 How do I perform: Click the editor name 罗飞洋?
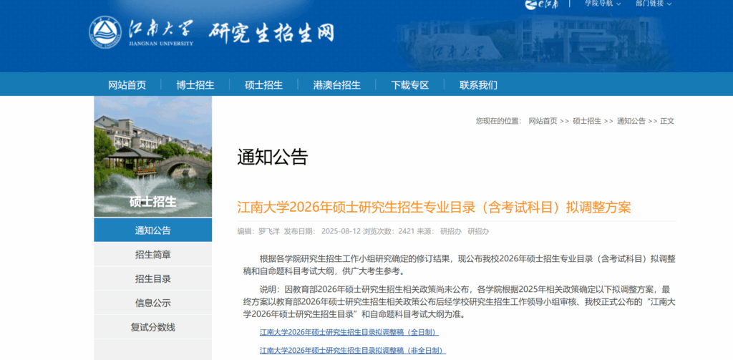[269, 231]
